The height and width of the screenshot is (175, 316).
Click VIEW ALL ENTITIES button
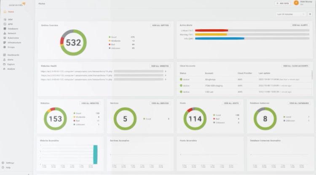161,25
